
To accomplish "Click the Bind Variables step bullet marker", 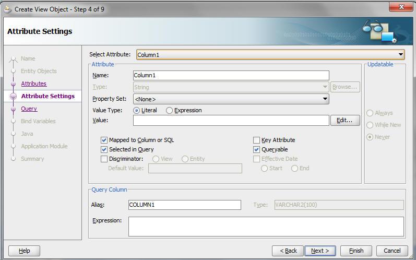I will pos(13,121).
